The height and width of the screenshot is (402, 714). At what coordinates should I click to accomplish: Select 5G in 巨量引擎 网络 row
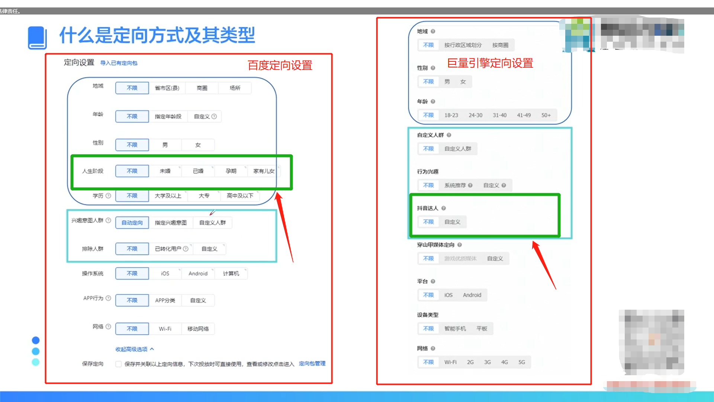tap(522, 362)
